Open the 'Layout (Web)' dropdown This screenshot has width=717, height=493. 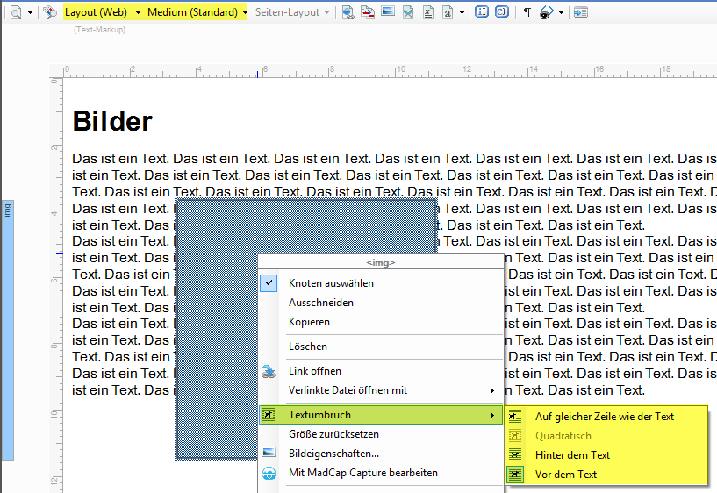point(101,12)
